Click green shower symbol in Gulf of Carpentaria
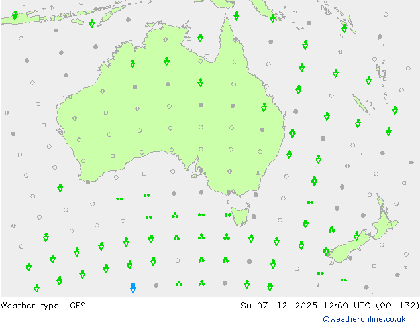The height and width of the screenshot is (325, 420). coord(200,38)
